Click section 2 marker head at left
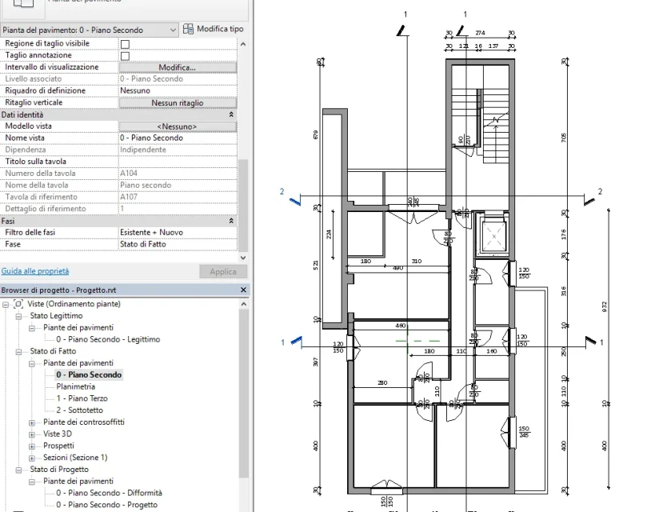The width and height of the screenshot is (651, 512). 295,202
